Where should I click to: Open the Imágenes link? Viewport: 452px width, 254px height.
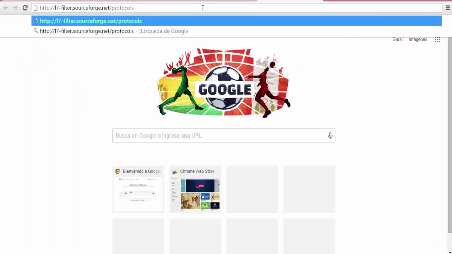tap(418, 40)
